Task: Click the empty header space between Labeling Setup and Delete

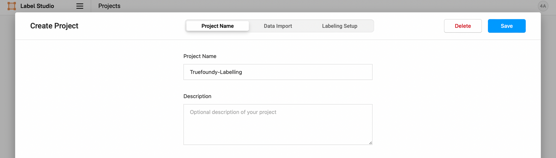Action: [409, 26]
